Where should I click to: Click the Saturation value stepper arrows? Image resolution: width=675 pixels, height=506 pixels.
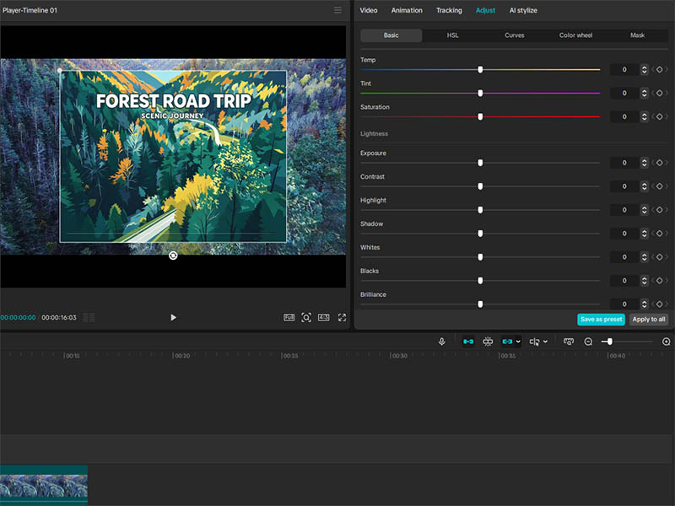point(644,116)
